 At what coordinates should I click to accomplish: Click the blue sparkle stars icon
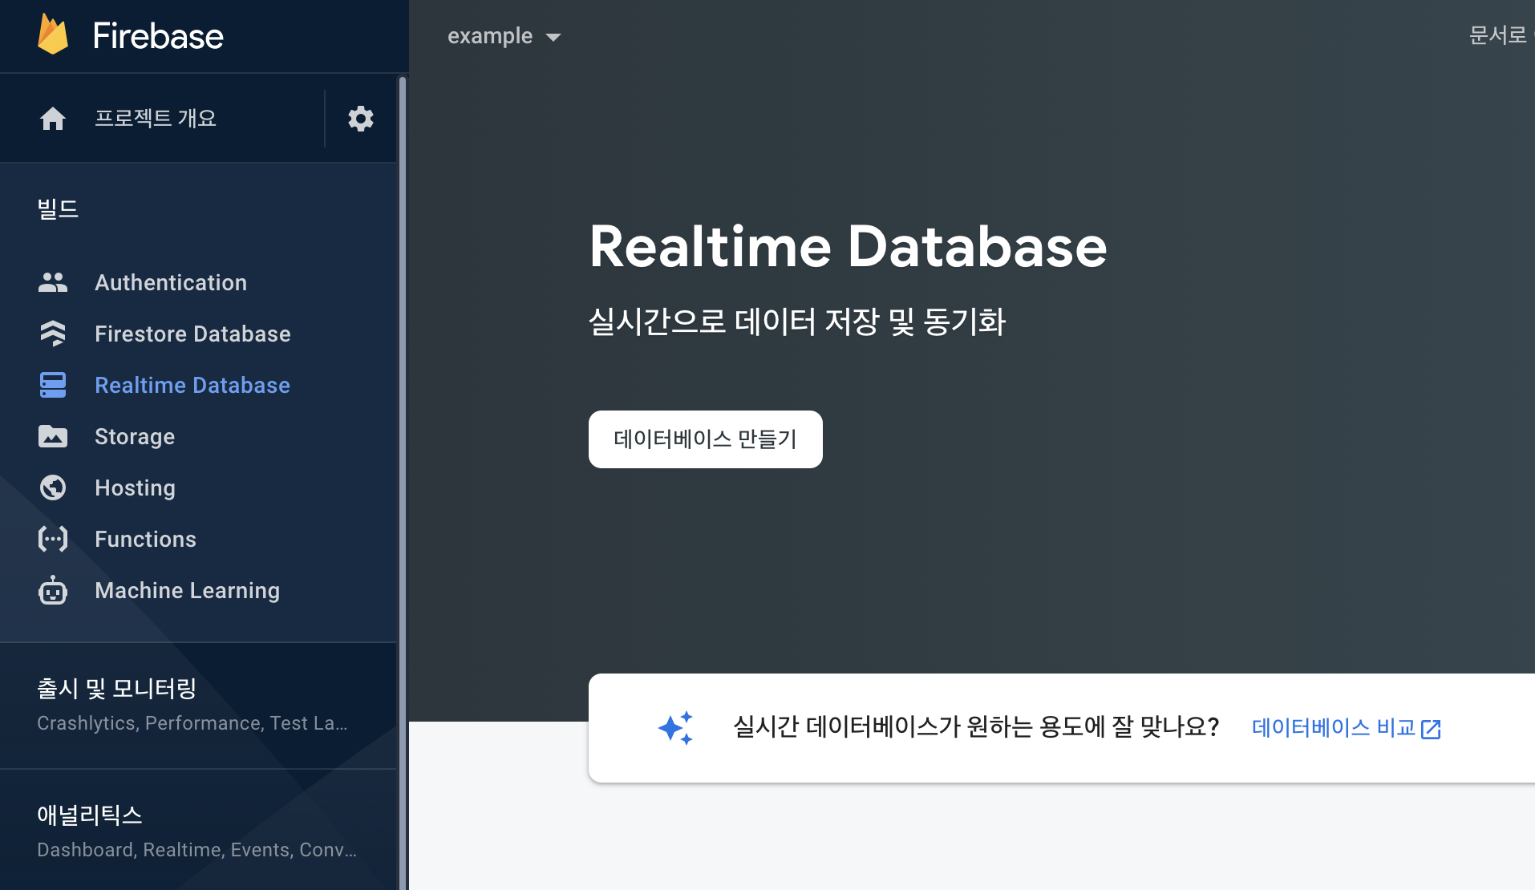tap(675, 728)
